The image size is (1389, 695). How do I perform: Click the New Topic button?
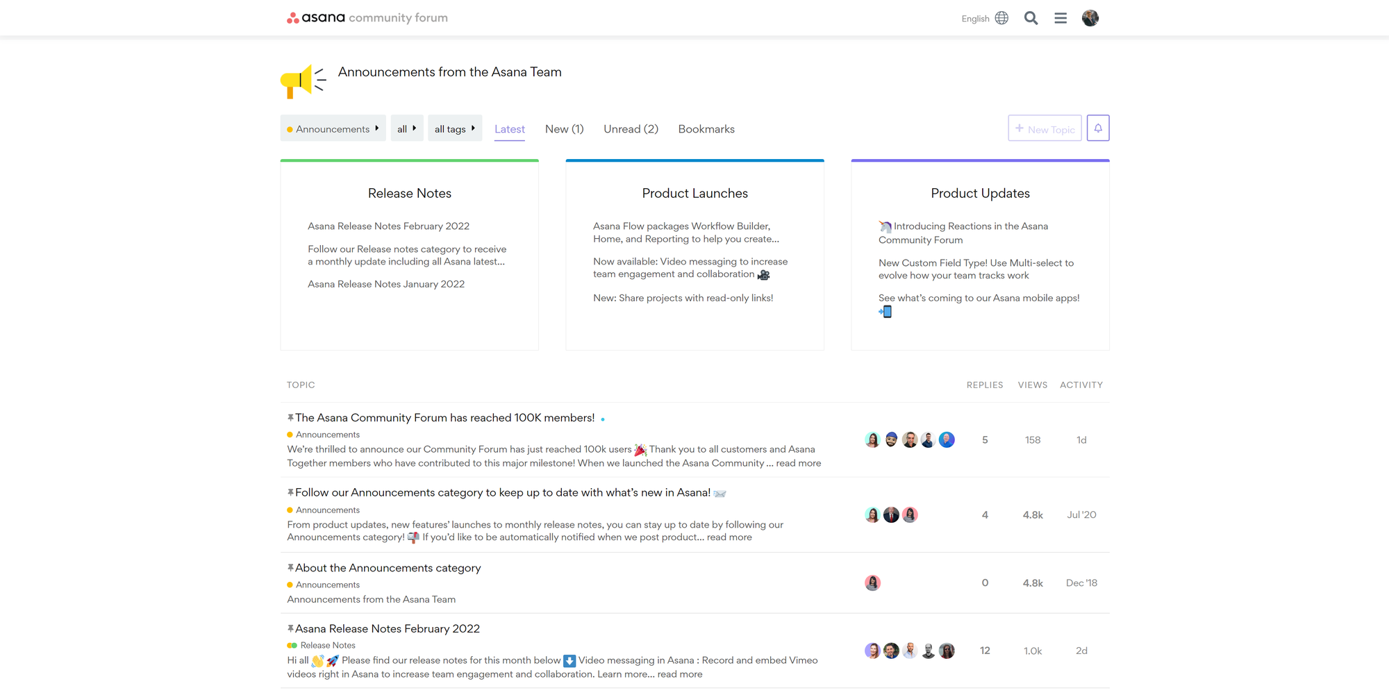pos(1045,128)
